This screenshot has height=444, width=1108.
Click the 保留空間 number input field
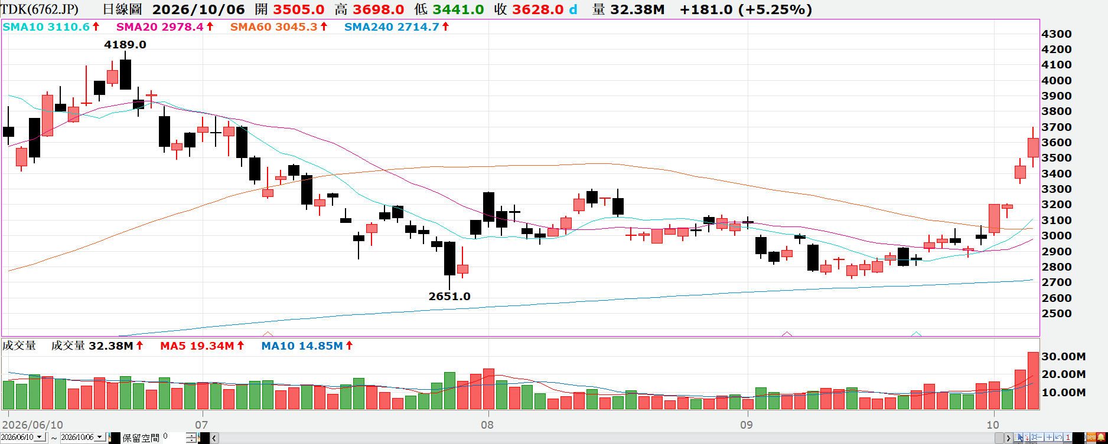(174, 438)
